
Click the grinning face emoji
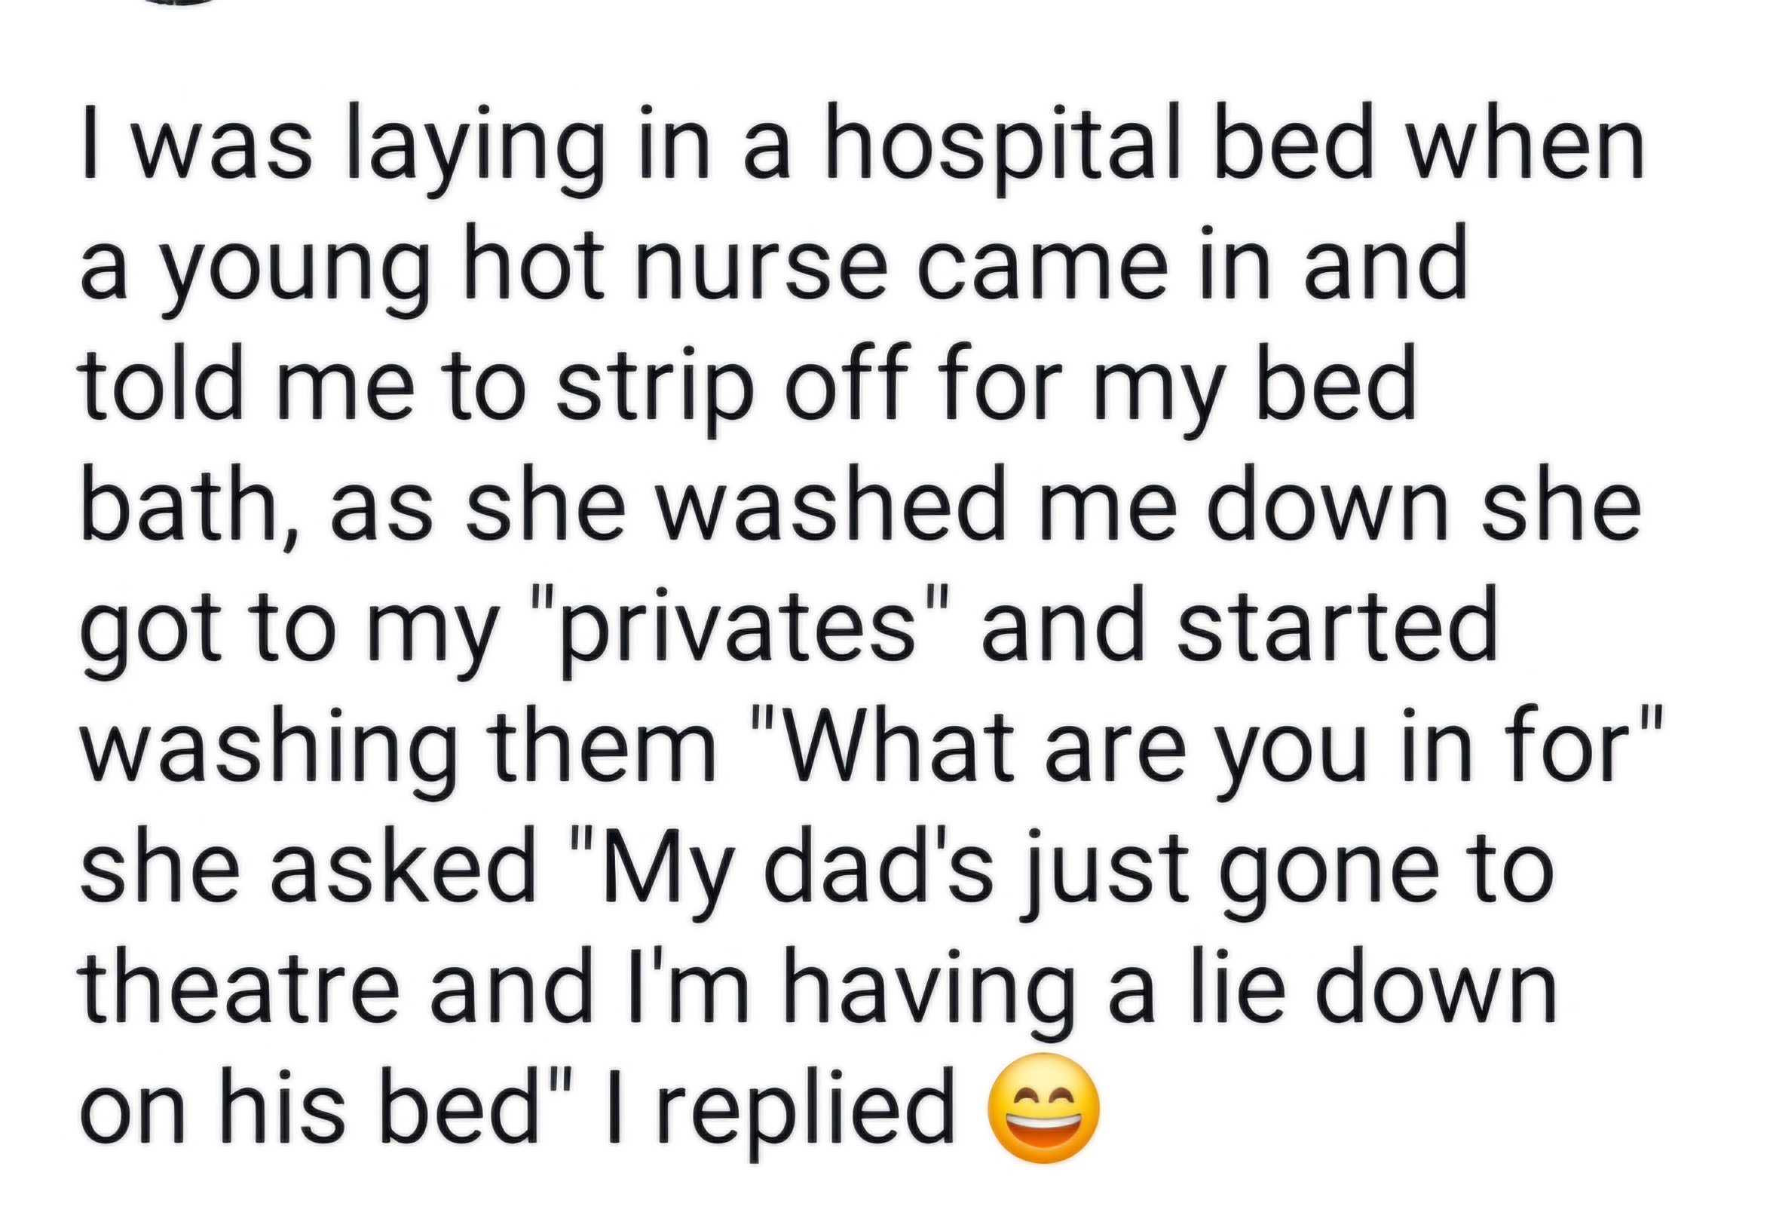(1043, 1107)
